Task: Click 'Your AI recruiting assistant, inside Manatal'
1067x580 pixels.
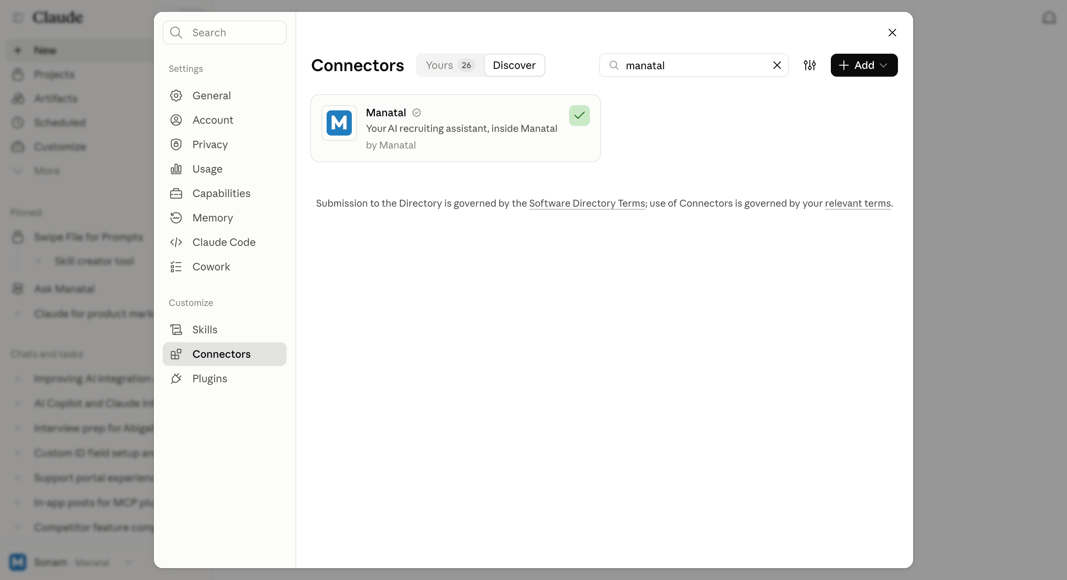Action: click(462, 129)
